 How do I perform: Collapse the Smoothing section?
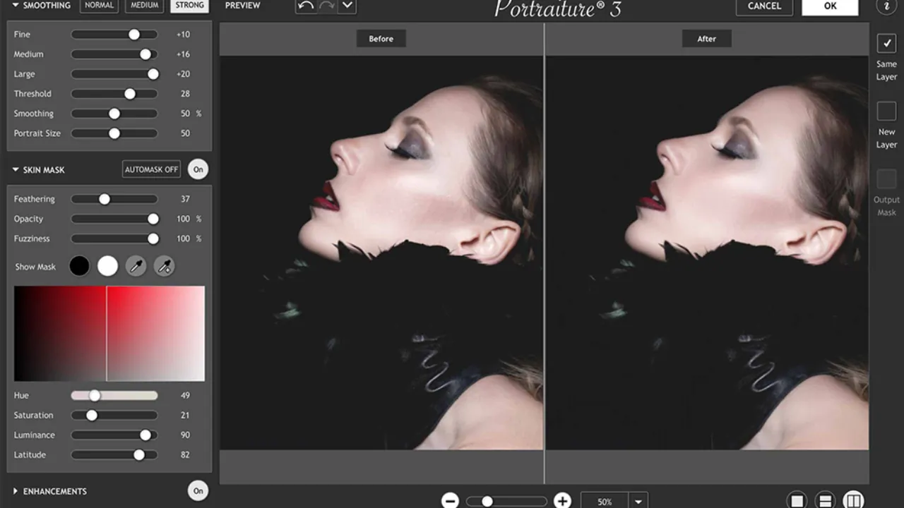(x=16, y=6)
